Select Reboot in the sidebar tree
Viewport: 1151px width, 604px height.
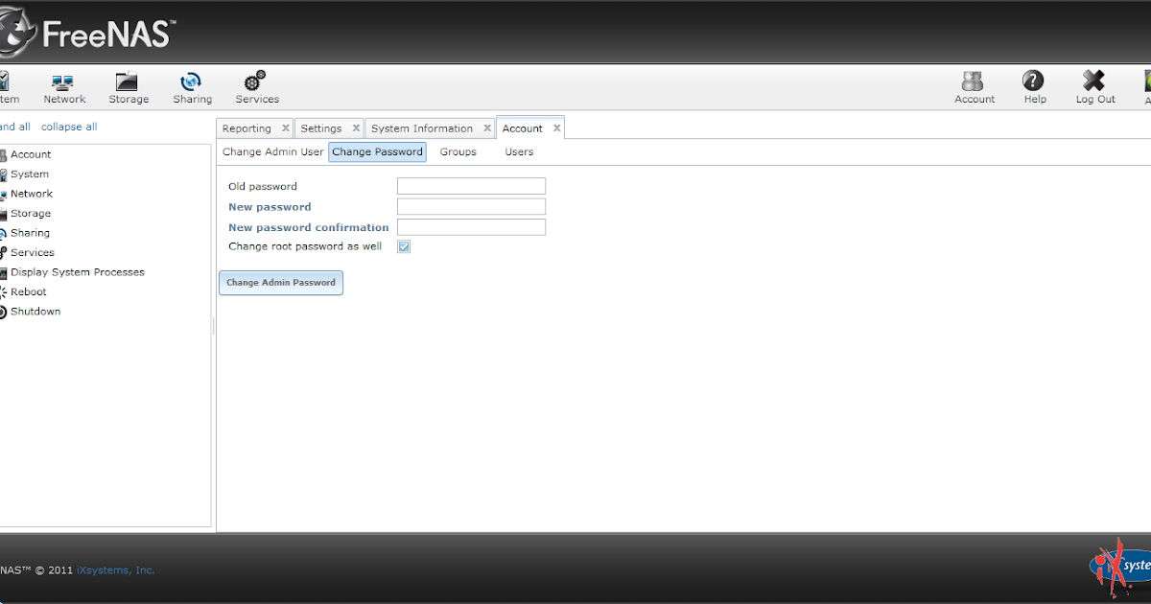click(x=29, y=292)
